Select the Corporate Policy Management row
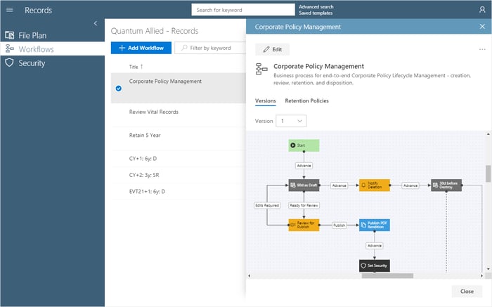 [179, 88]
